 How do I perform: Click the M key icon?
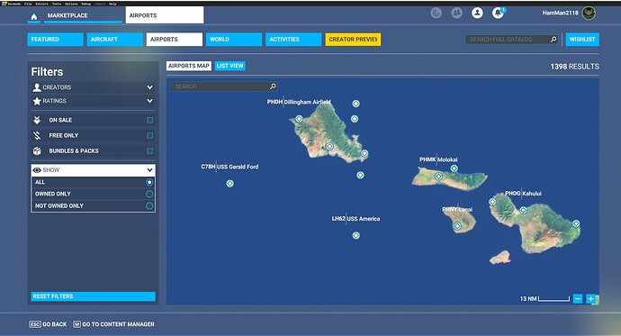pos(76,324)
